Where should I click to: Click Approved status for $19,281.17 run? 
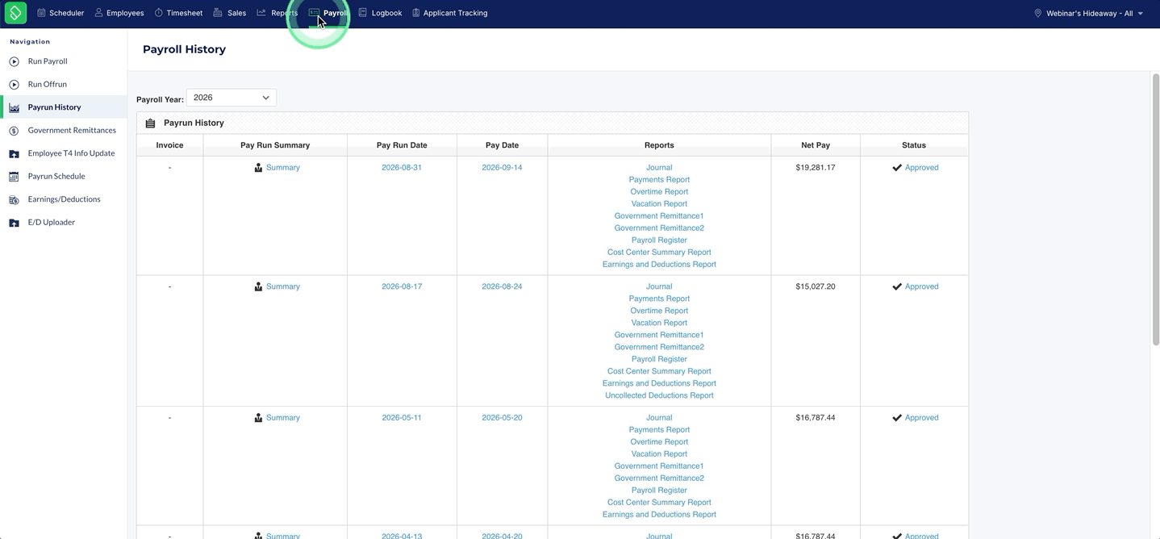pyautogui.click(x=922, y=168)
